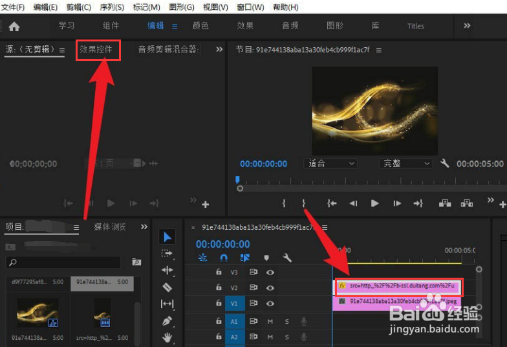The height and width of the screenshot is (347, 507).
Task: Toggle V3 track lock
Action: 219,272
